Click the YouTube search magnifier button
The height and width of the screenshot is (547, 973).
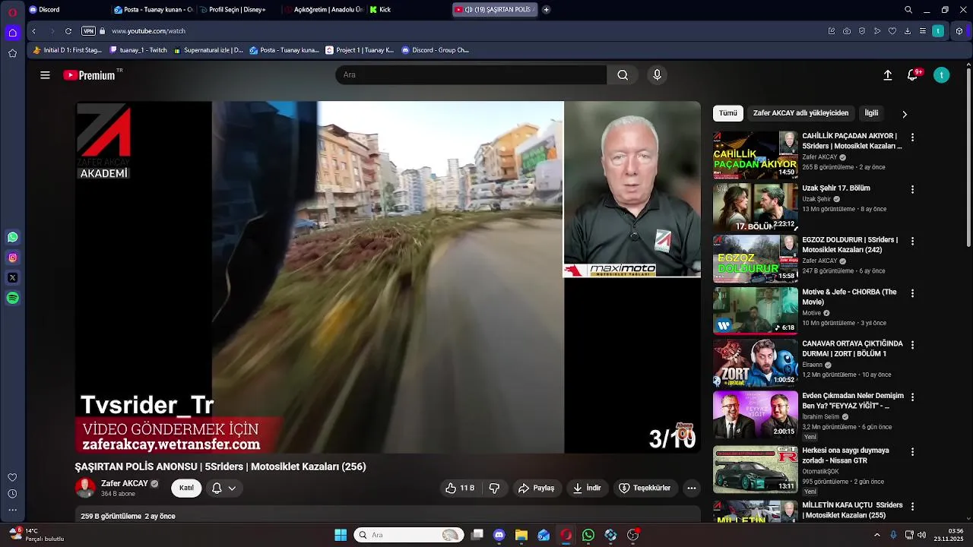pyautogui.click(x=623, y=74)
